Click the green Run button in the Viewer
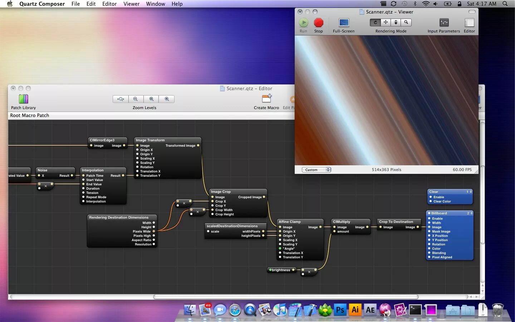 [x=303, y=23]
